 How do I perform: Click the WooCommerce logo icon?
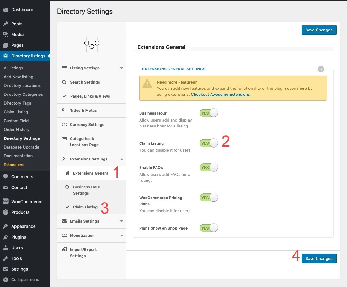pyautogui.click(x=6, y=202)
